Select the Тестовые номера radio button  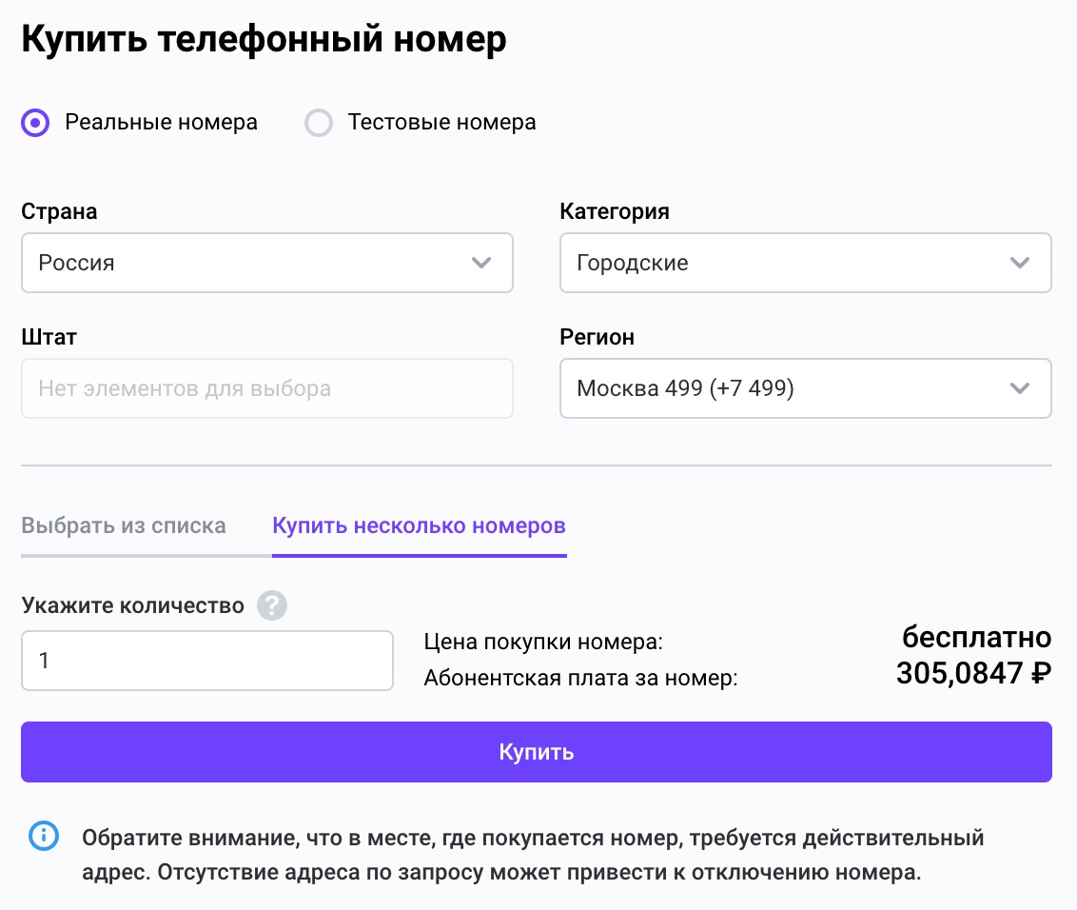[319, 123]
